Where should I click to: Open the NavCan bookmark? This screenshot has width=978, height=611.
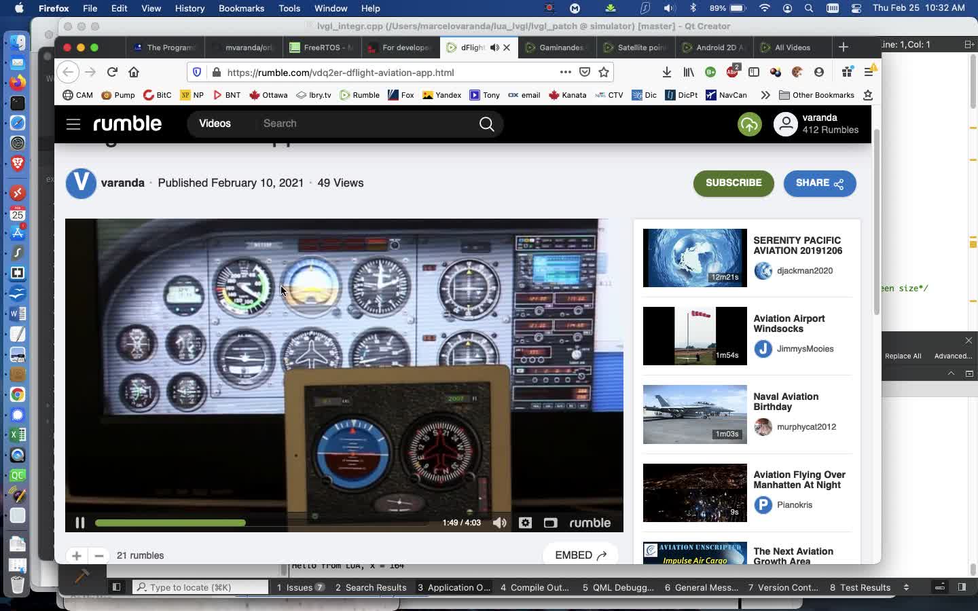click(x=726, y=95)
